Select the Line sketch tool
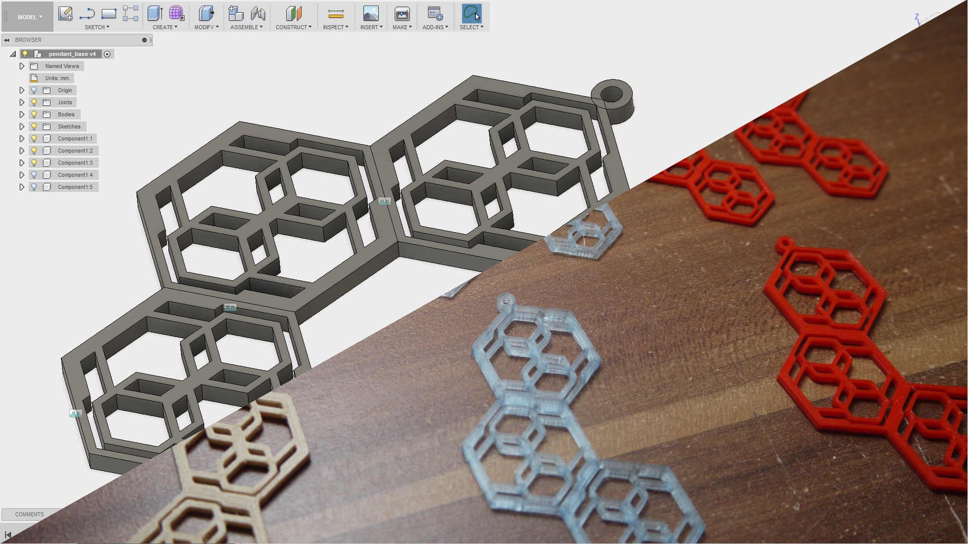The width and height of the screenshot is (968, 544). [87, 14]
